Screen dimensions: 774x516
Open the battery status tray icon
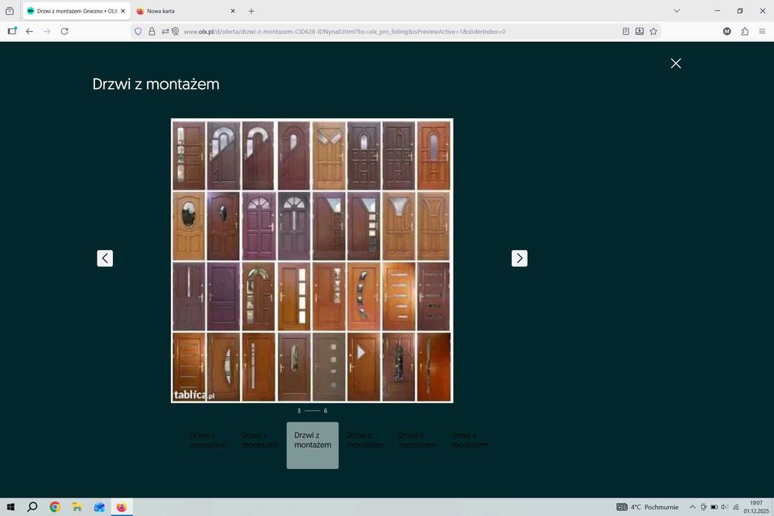(714, 507)
